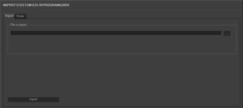The image size is (243, 108).
Task: Place cursor in the import path field
Action: (x=116, y=33)
